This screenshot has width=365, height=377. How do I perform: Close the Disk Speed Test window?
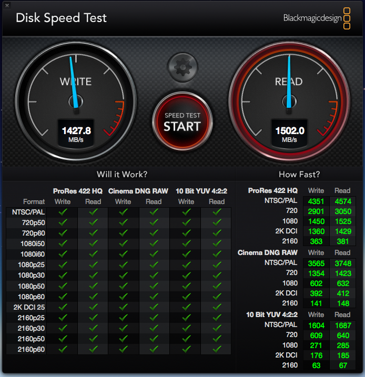click(x=7, y=5)
